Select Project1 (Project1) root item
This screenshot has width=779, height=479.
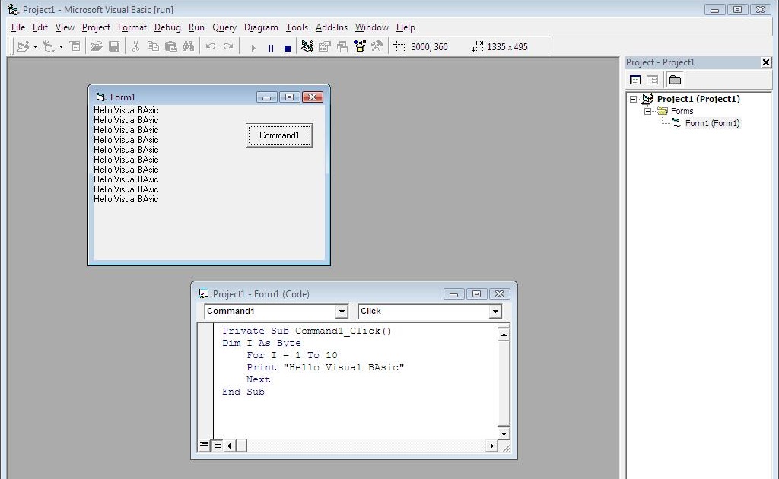click(698, 99)
